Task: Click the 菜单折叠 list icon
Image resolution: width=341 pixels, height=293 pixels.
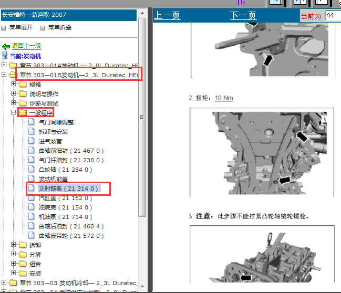Action: pyautogui.click(x=43, y=28)
